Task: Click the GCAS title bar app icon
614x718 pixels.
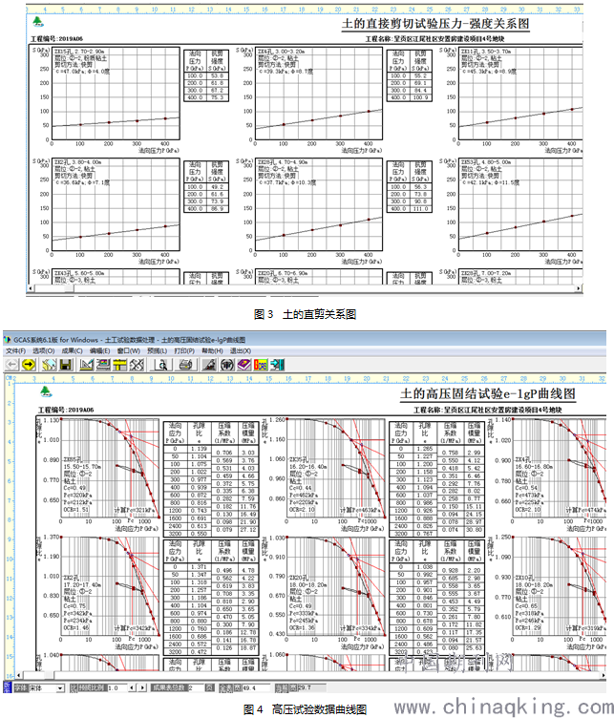Action: (x=7, y=340)
